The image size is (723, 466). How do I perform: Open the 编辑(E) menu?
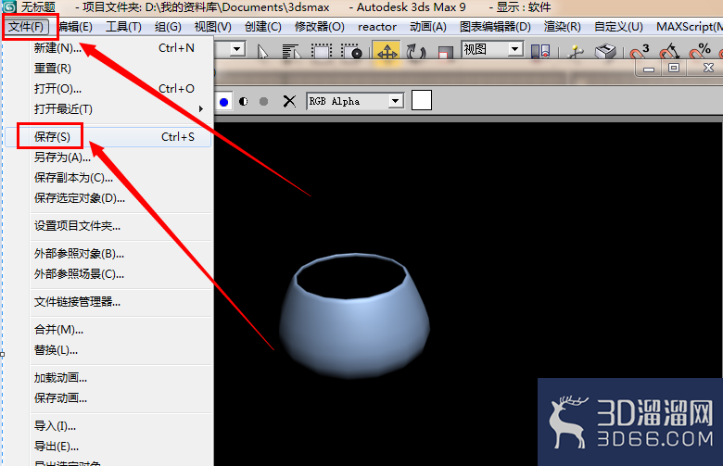(75, 27)
